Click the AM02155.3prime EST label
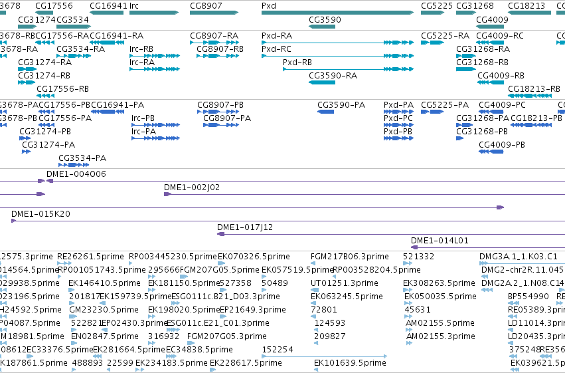The height and width of the screenshot is (373, 565). coord(441,336)
